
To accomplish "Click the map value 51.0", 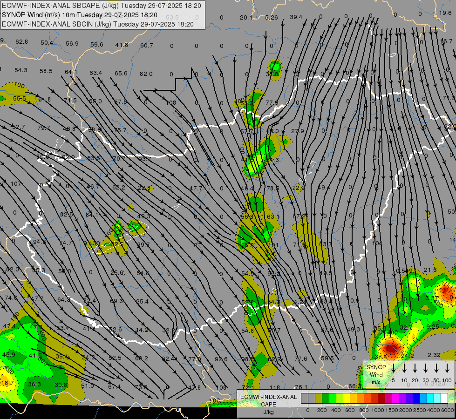I will click(87, 385).
